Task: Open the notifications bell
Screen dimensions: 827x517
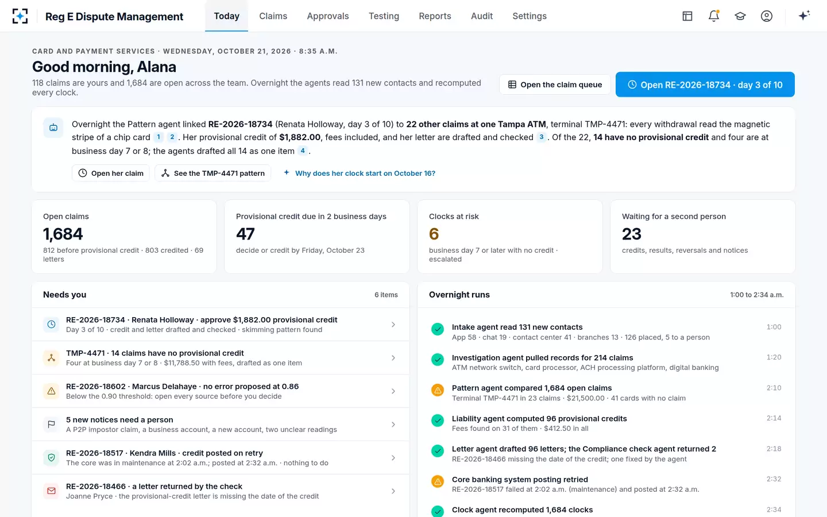Action: (714, 16)
